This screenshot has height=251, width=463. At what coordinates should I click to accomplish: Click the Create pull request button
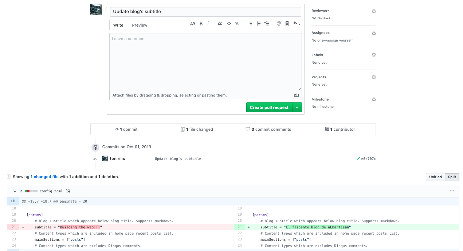269,107
